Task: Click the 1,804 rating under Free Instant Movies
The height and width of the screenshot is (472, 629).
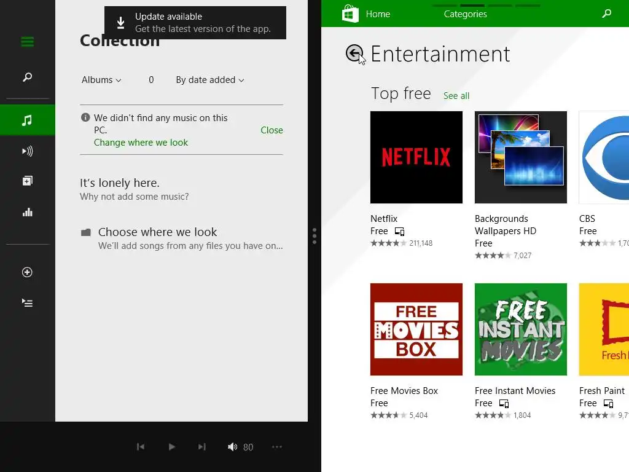Action: pos(502,415)
